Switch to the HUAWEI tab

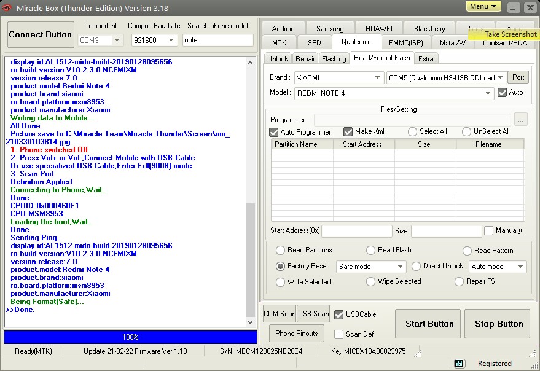[379, 29]
